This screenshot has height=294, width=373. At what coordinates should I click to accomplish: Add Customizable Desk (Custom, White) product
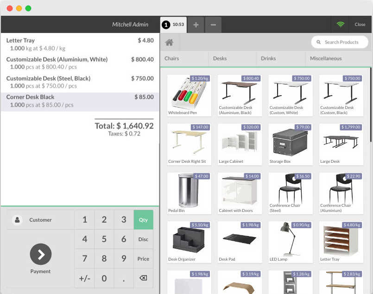[291, 96]
